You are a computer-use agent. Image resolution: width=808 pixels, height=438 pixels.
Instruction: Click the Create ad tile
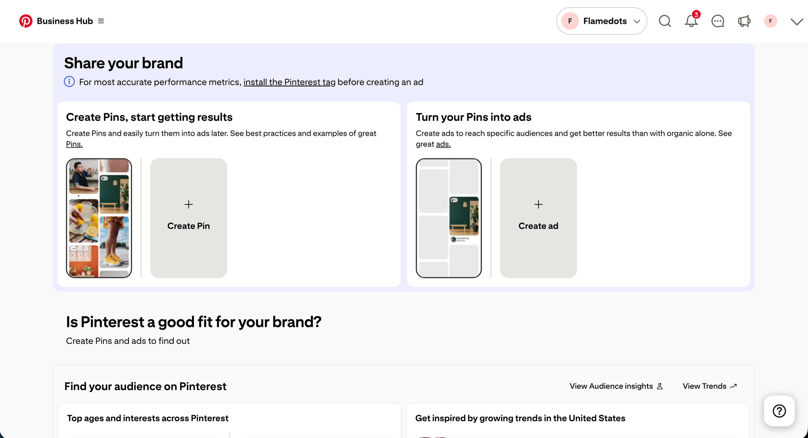coord(538,218)
